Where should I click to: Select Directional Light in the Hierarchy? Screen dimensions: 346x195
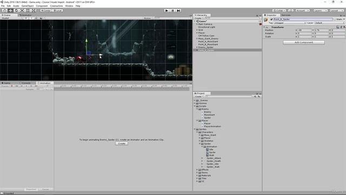(207, 27)
